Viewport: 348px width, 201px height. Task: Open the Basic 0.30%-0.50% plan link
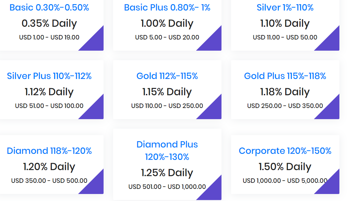pos(49,8)
